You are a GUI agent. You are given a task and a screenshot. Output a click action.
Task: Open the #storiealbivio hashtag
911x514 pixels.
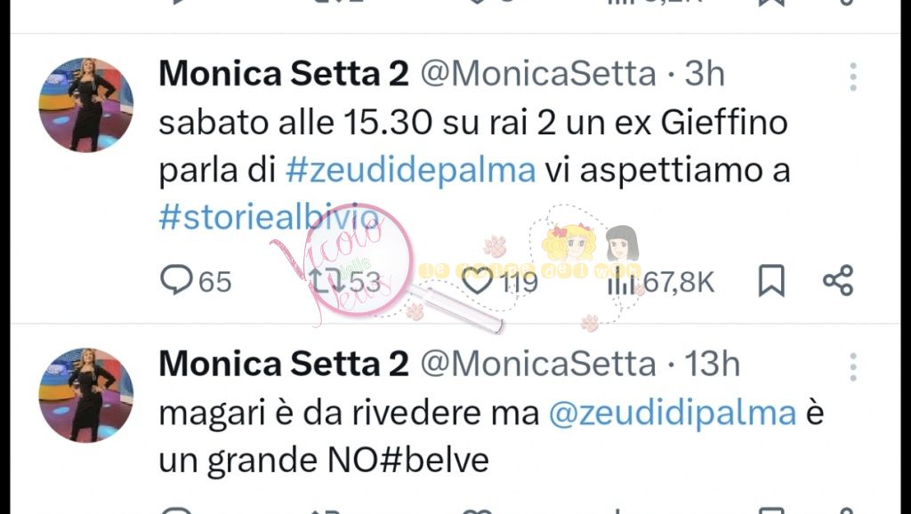269,218
